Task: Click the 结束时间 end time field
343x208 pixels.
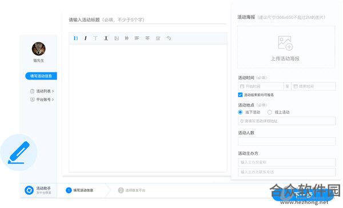Action: click(313, 86)
